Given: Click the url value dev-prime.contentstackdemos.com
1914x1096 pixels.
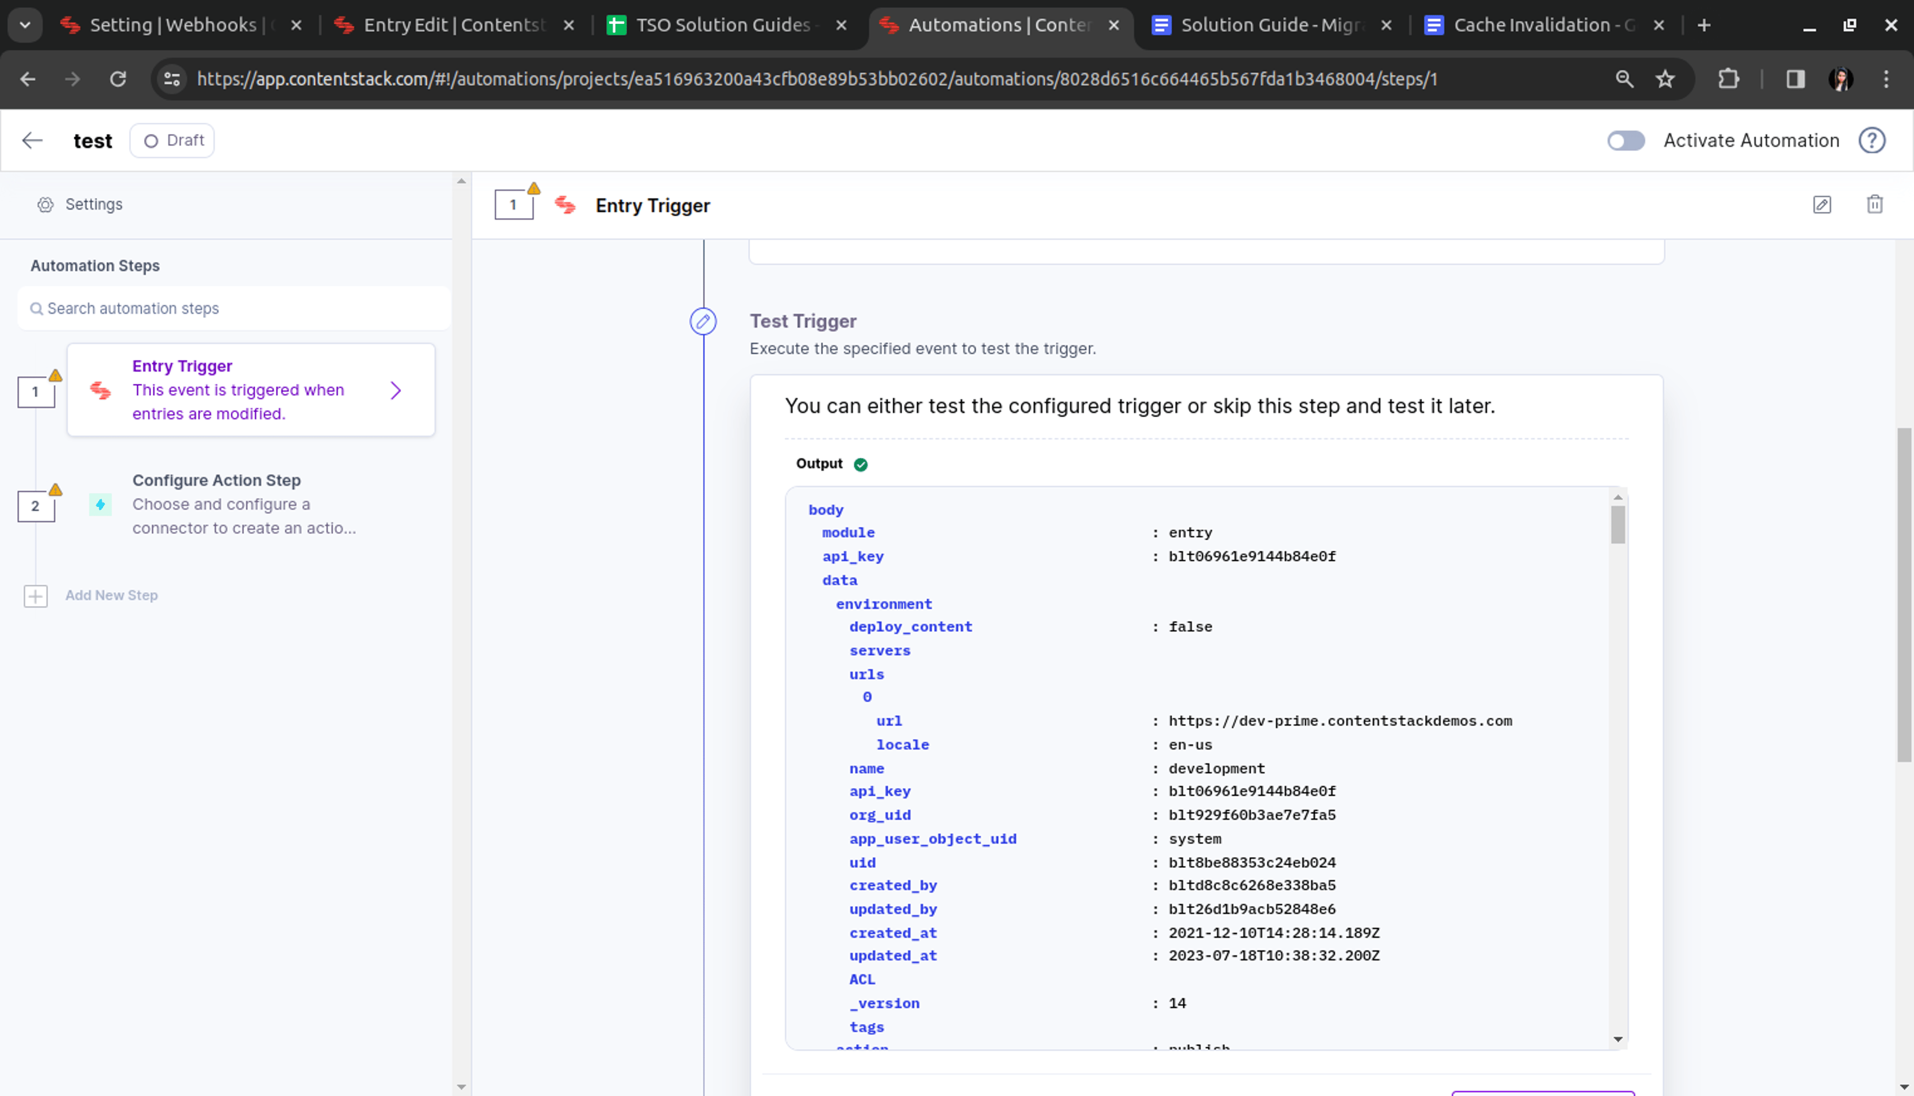Looking at the screenshot, I should 1340,721.
